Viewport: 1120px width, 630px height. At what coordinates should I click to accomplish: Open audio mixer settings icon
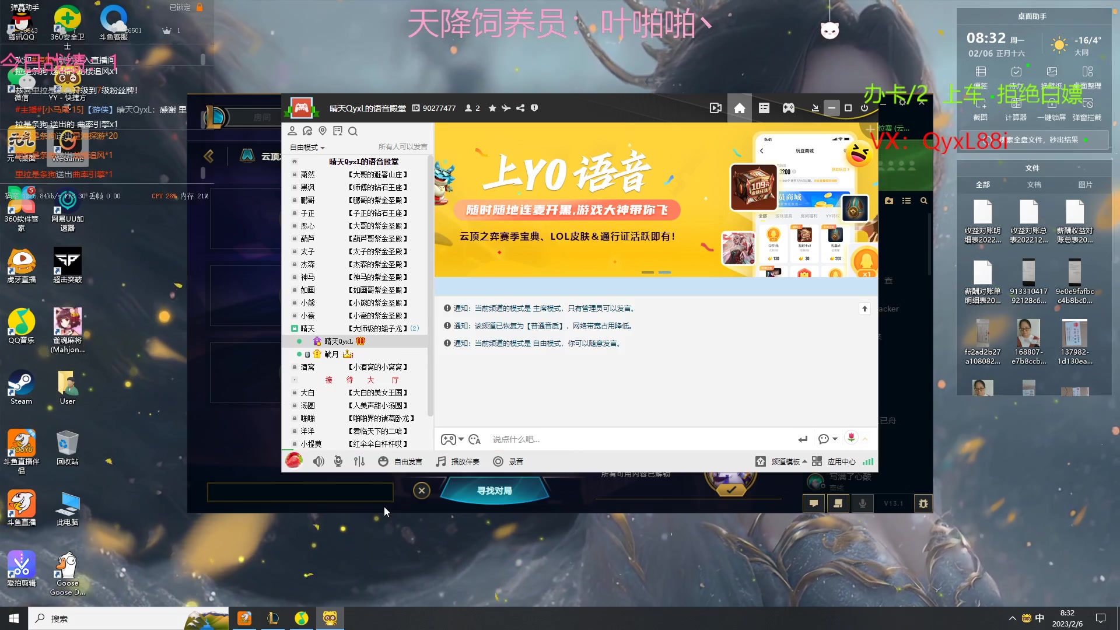click(359, 461)
